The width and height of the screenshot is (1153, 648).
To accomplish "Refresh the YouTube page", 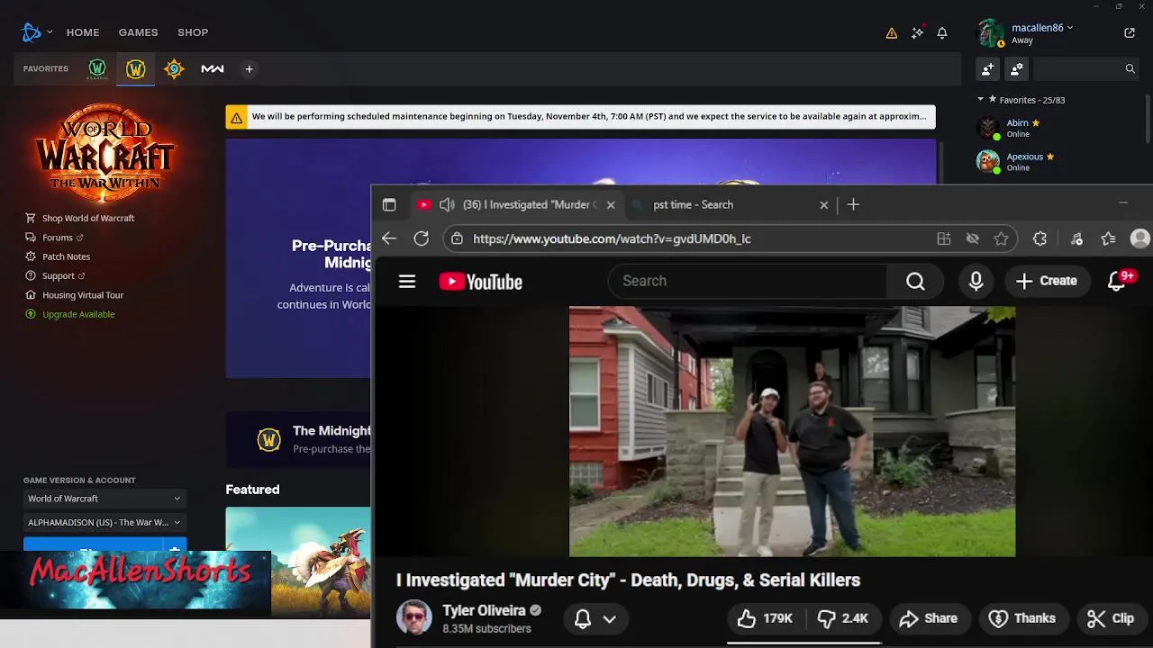I will pos(422,238).
